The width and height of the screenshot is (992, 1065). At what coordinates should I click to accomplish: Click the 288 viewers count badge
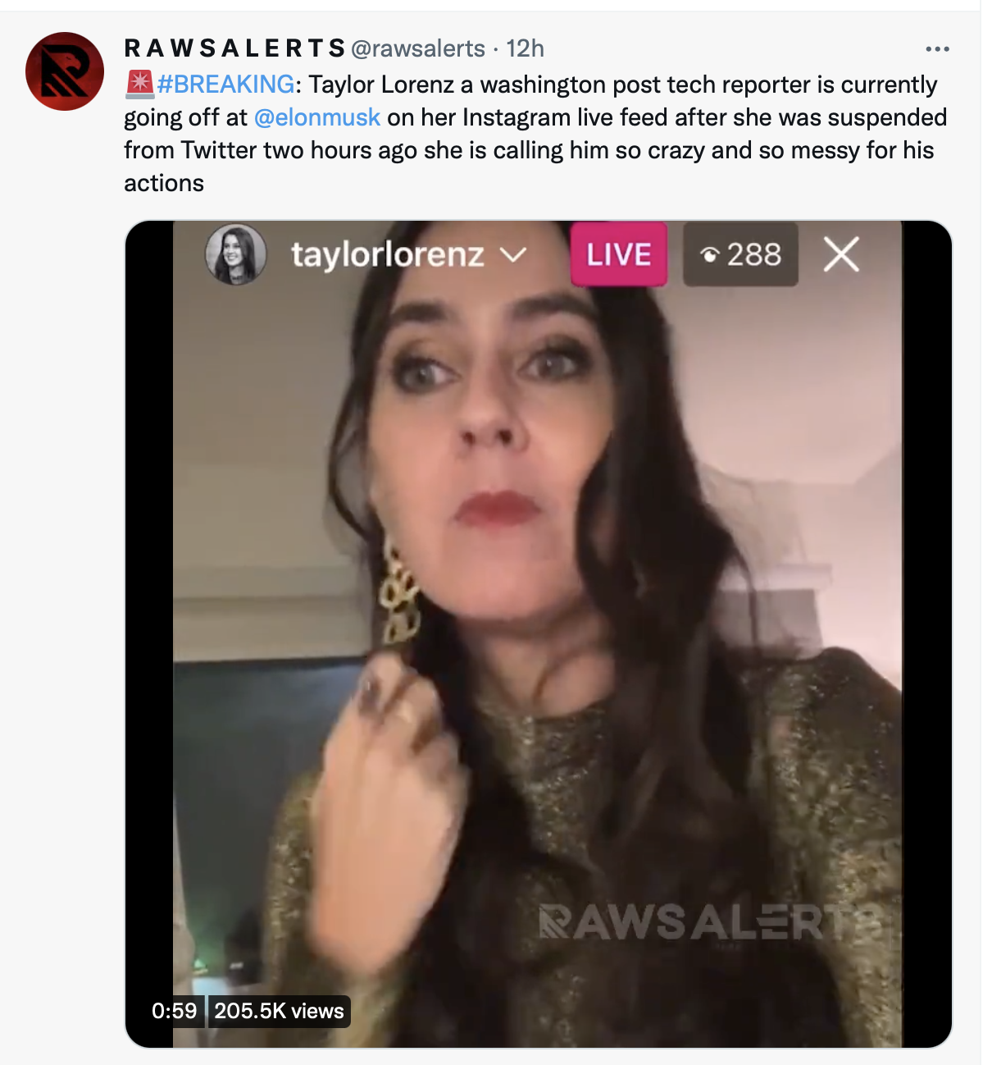pos(740,254)
